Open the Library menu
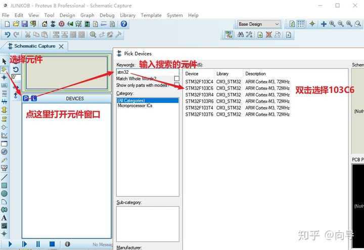 pos(128,15)
